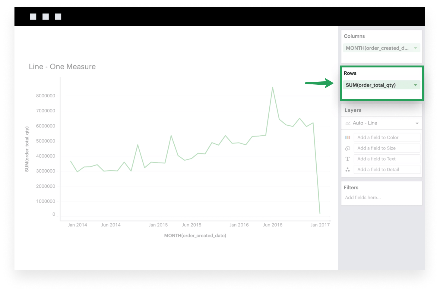
Task: Click the Filters 'Add fields here...' area
Action: tap(363, 197)
